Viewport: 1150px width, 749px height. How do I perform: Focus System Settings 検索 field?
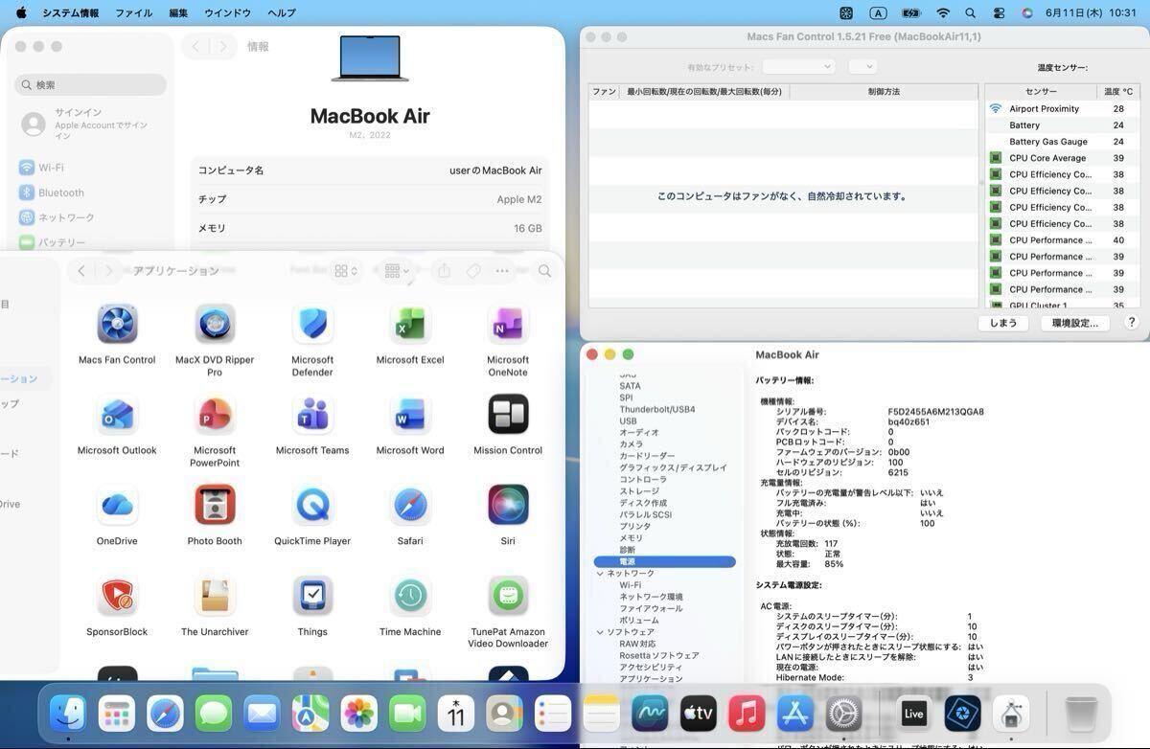point(91,84)
